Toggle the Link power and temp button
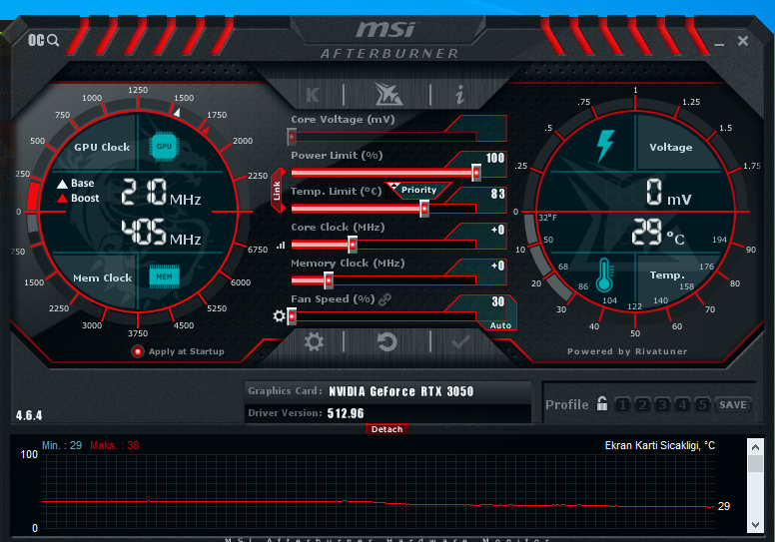Viewport: 775px width, 542px height. [x=278, y=191]
